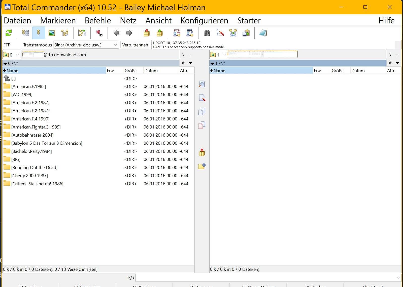Click the tree sync icon in toolbar

pyautogui.click(x=82, y=33)
